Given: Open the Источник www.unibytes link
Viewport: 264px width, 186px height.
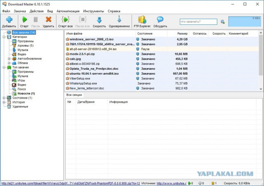Looking at the screenshot, I should (172, 183).
